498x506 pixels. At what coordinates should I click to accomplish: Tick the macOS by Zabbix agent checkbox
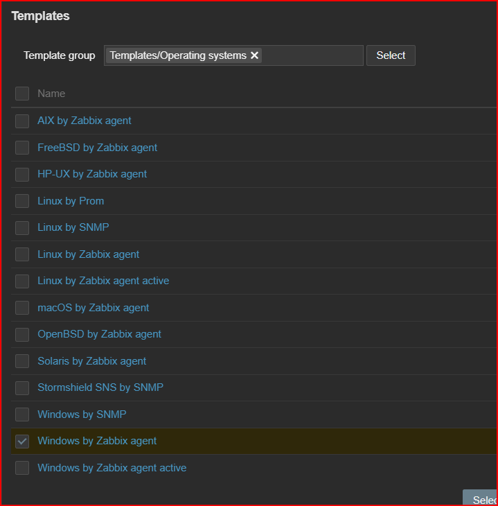(22, 308)
